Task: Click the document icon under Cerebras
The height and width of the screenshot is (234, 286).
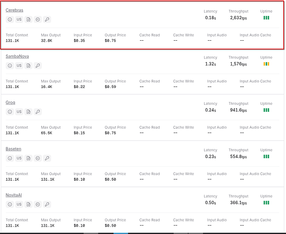Action: coord(29,19)
